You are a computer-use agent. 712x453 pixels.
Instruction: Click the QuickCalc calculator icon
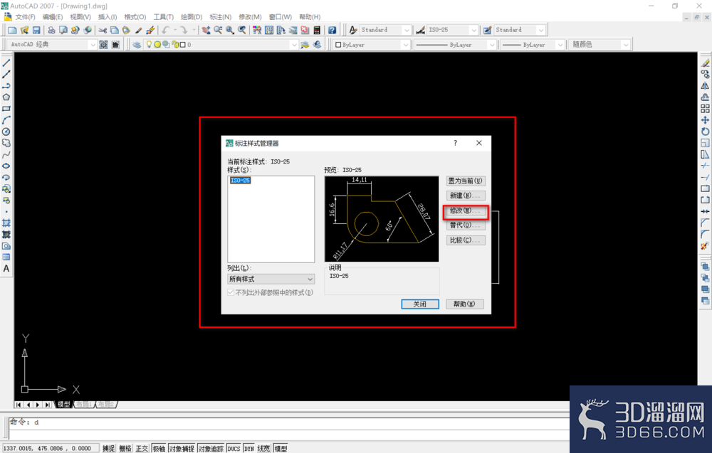[317, 30]
